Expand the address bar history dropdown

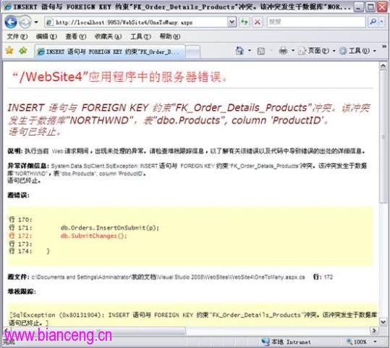click(x=232, y=22)
